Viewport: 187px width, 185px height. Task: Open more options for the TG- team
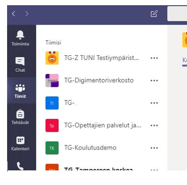pyautogui.click(x=154, y=103)
